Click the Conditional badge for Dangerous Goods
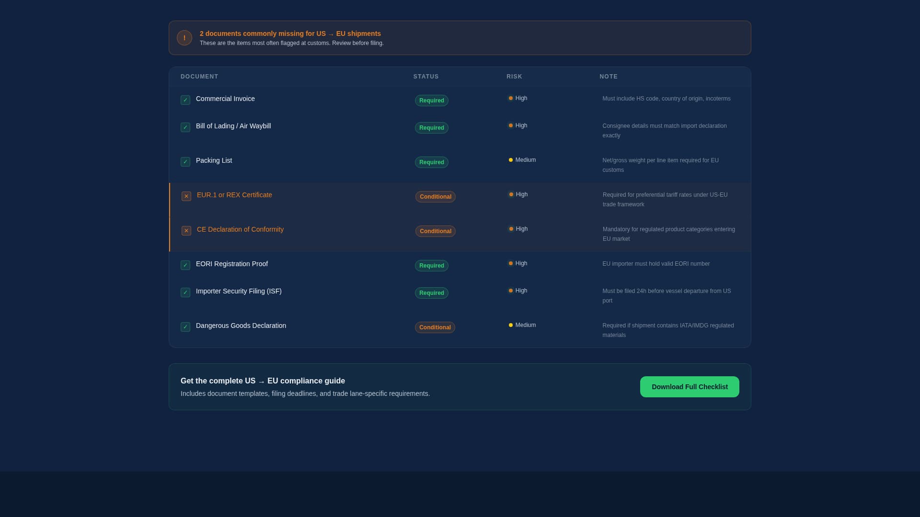 coord(435,327)
